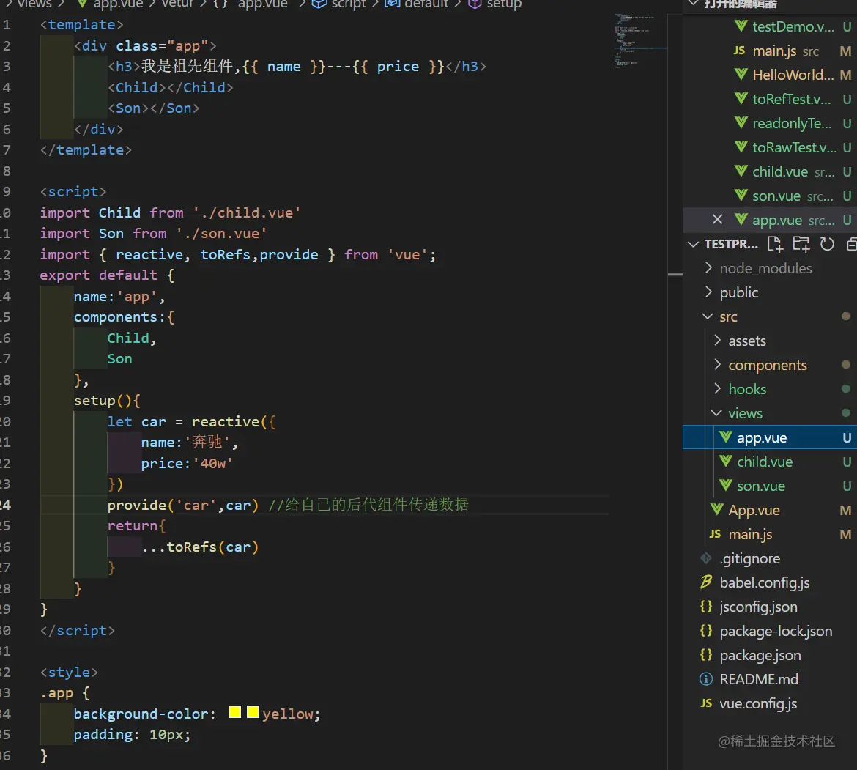Expand the node_modules folder
The image size is (857, 770).
pos(708,268)
